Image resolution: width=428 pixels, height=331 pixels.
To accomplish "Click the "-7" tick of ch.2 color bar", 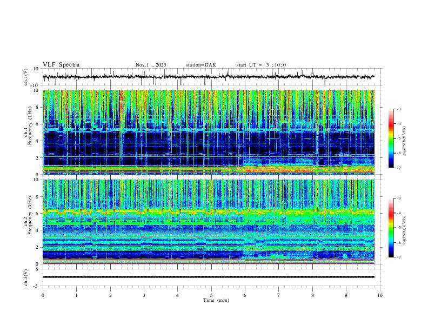I will click(399, 257).
